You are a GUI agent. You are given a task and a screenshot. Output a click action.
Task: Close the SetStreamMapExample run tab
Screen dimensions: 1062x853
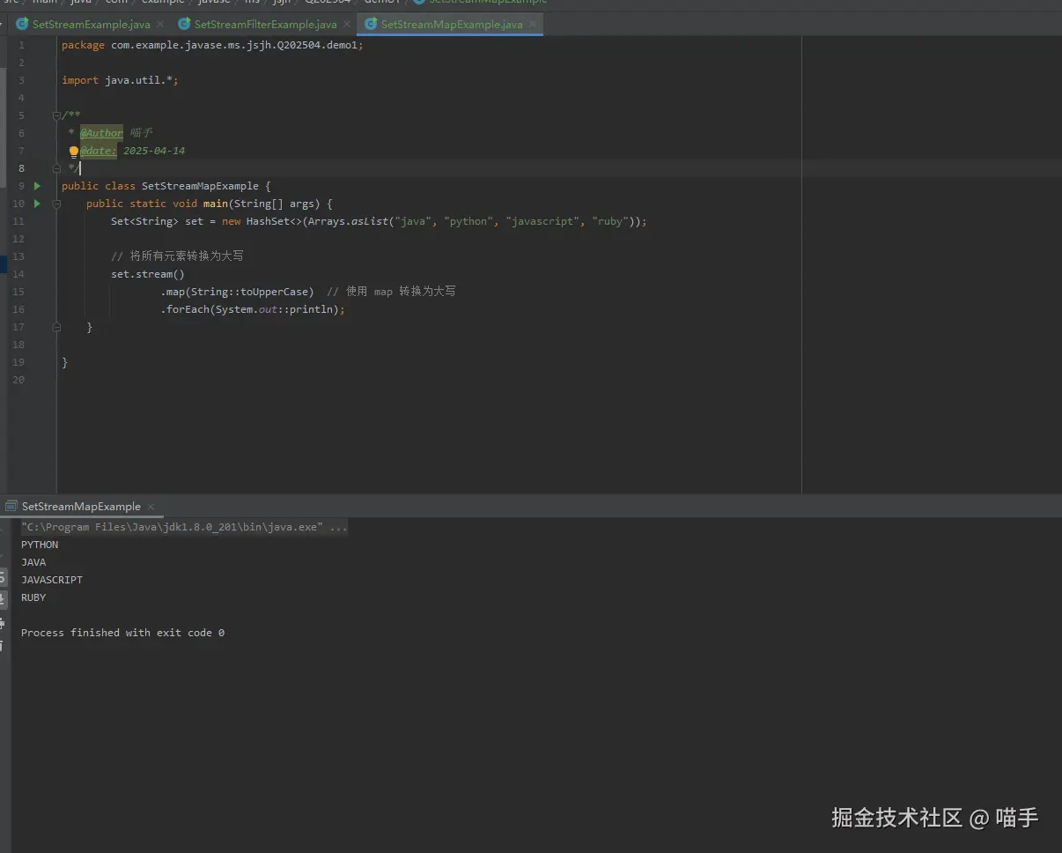[151, 507]
